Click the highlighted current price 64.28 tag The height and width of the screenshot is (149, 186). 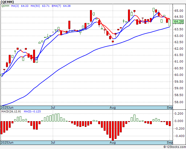[x=178, y=22]
